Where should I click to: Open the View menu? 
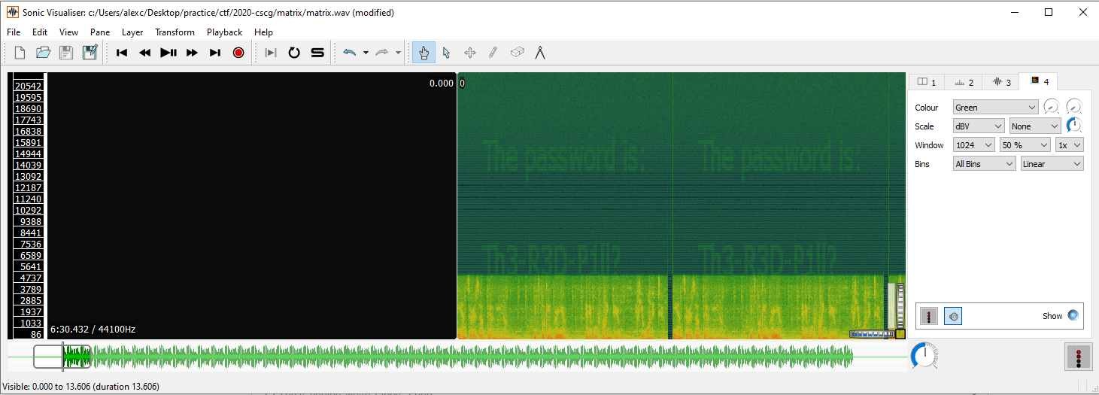68,32
